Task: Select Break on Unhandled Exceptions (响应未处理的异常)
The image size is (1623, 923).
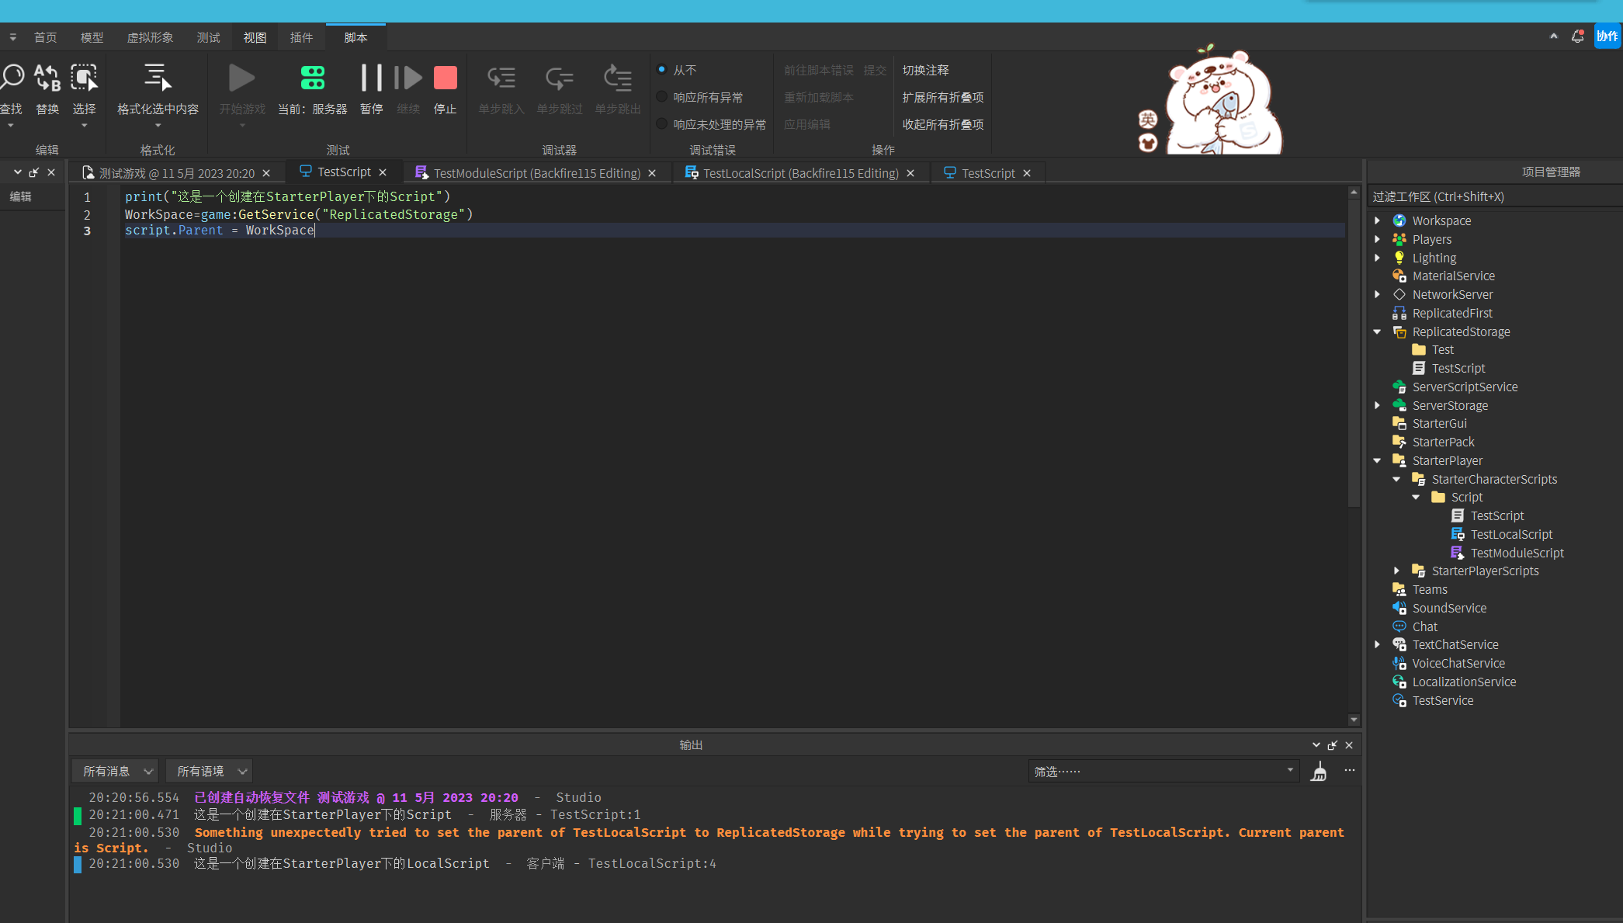Action: click(x=662, y=123)
